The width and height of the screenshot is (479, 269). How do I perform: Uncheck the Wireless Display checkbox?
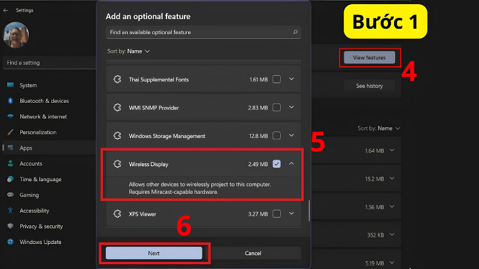pyautogui.click(x=277, y=164)
